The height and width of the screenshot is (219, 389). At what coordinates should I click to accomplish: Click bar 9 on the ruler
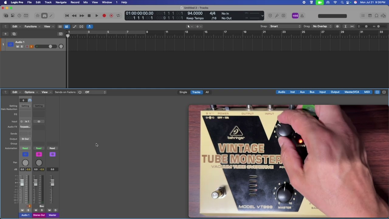pyautogui.click(x=147, y=32)
